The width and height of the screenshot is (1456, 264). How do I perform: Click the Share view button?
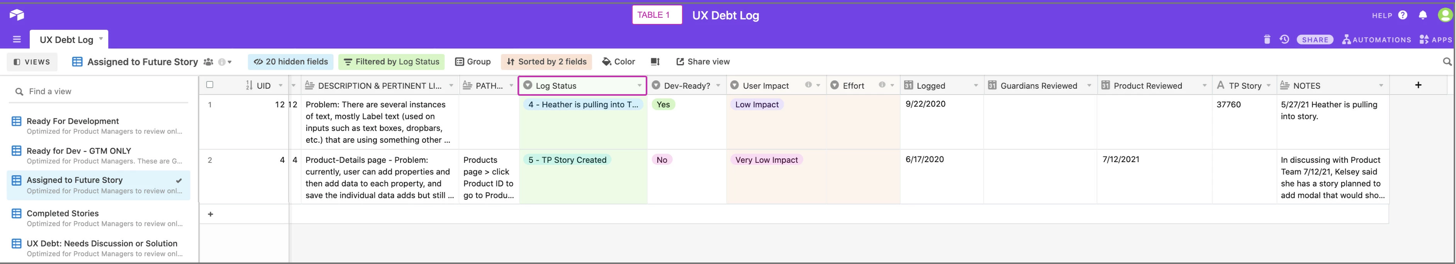point(703,62)
